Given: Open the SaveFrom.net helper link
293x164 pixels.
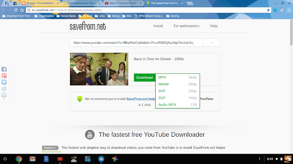Looking at the screenshot, I should (x=141, y=99).
